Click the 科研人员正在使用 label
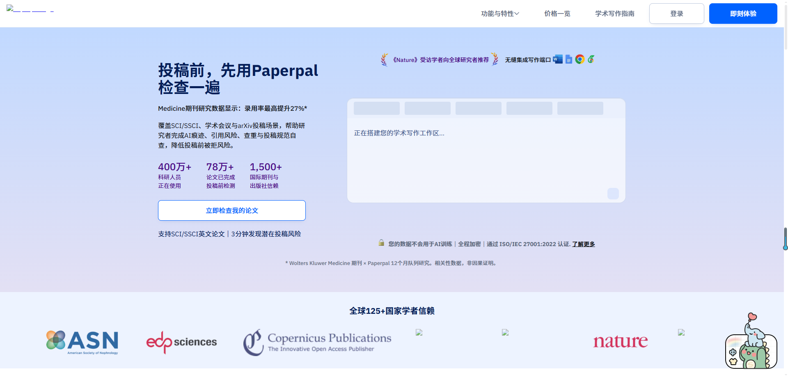Image resolution: width=788 pixels, height=377 pixels. point(170,181)
